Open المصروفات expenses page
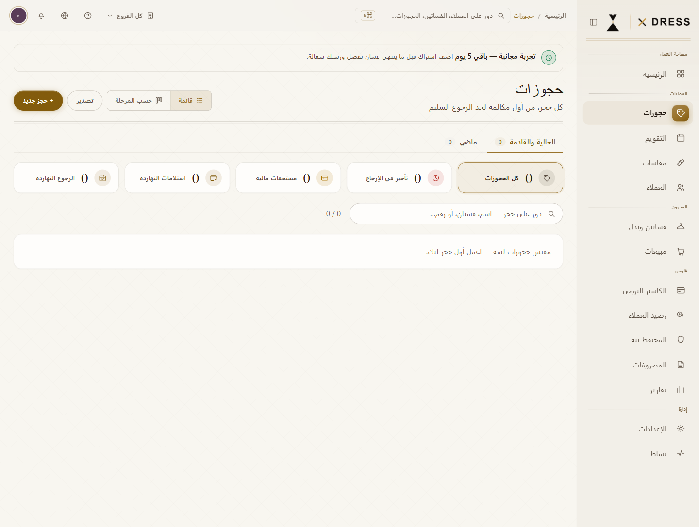699x527 pixels. [x=638, y=365]
